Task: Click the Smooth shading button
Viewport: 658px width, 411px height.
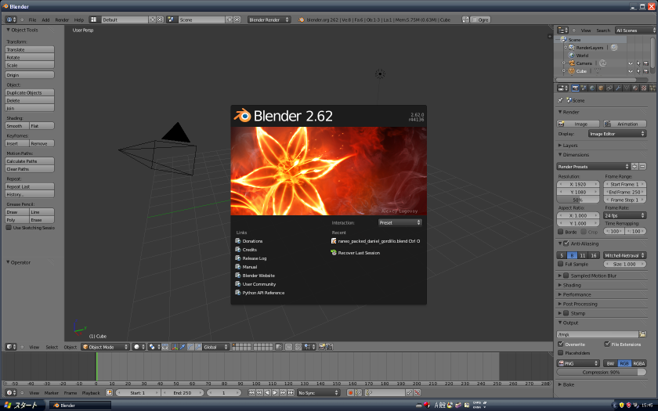Action: pos(17,126)
